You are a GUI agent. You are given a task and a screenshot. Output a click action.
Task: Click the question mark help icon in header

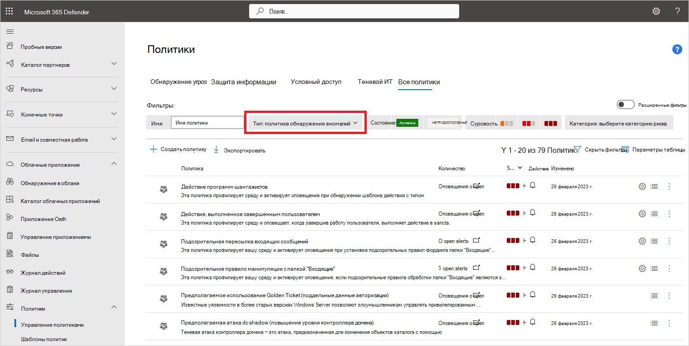coord(677,11)
